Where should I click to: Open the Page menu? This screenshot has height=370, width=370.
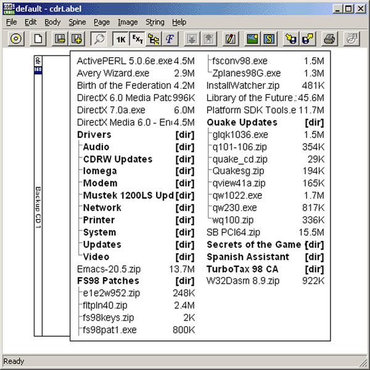point(102,22)
